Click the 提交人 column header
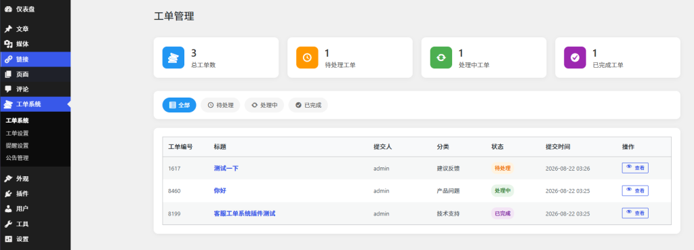 382,147
